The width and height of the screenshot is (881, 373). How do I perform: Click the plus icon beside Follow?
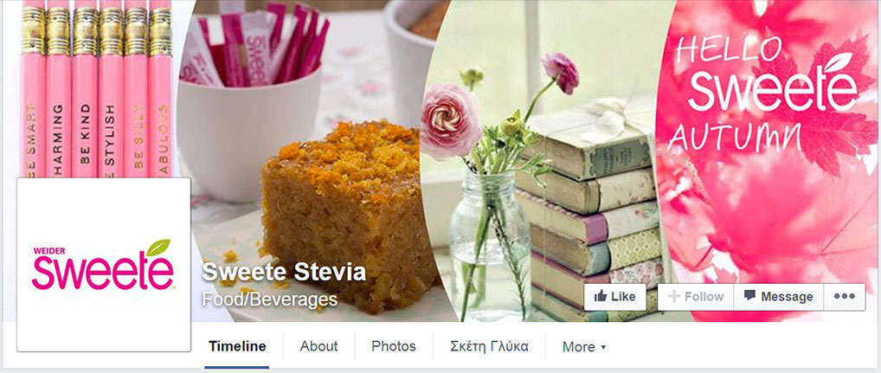click(673, 296)
